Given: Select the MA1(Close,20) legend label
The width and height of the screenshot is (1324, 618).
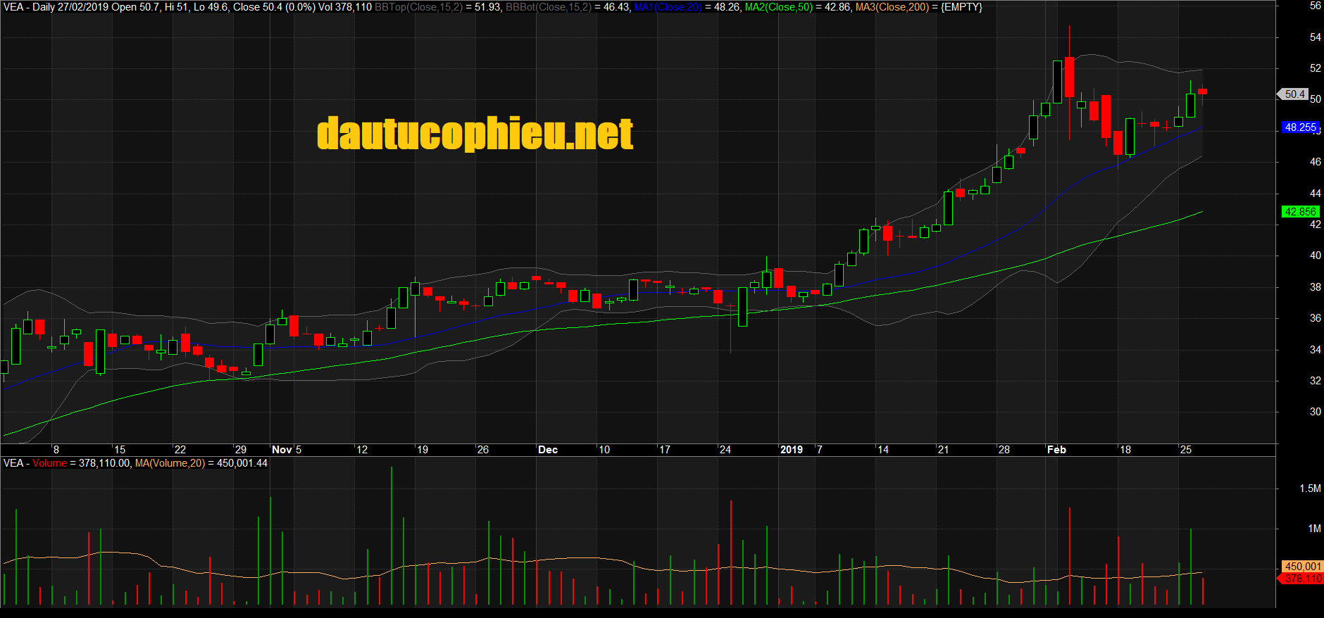Looking at the screenshot, I should coord(668,7).
